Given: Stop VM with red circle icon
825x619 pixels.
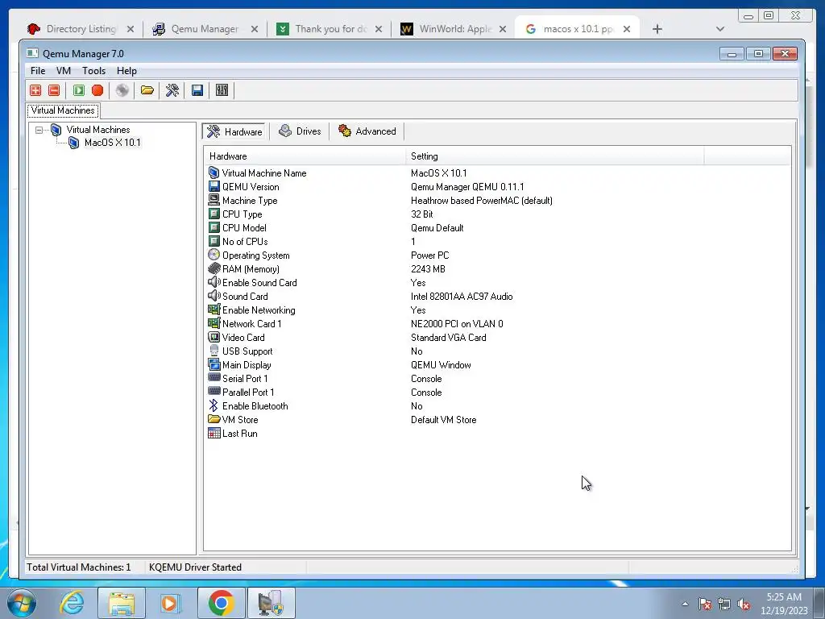Looking at the screenshot, I should pos(97,90).
